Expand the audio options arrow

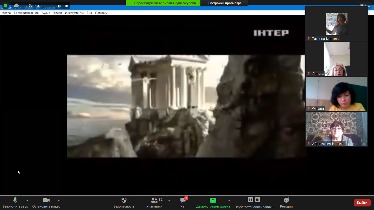[27, 200]
